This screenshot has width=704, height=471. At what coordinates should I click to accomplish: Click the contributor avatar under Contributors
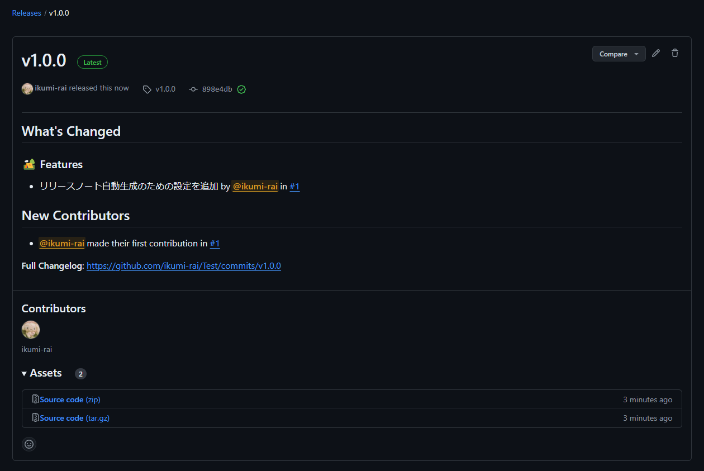coord(31,330)
